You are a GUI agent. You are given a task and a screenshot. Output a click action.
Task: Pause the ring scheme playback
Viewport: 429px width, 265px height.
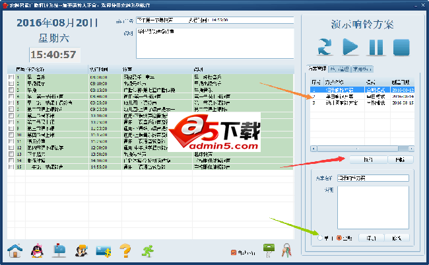[x=376, y=47]
